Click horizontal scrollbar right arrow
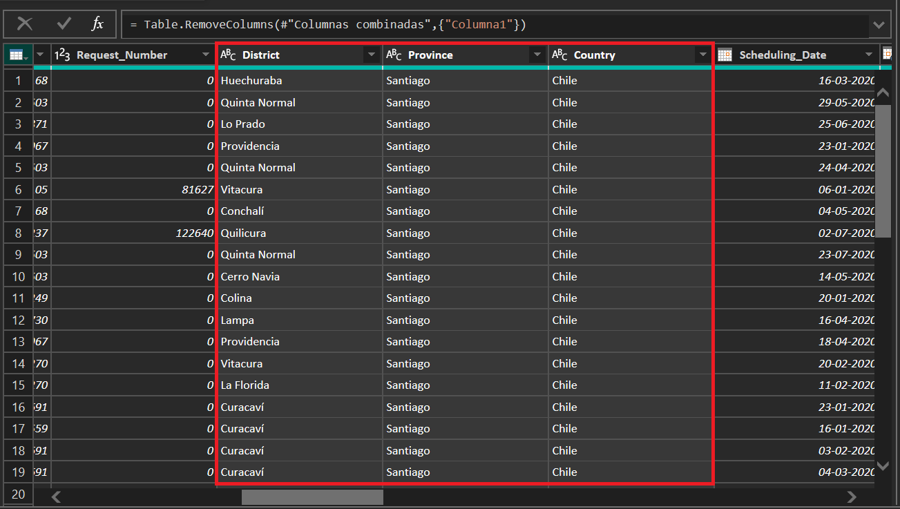The width and height of the screenshot is (900, 509). coord(852,497)
